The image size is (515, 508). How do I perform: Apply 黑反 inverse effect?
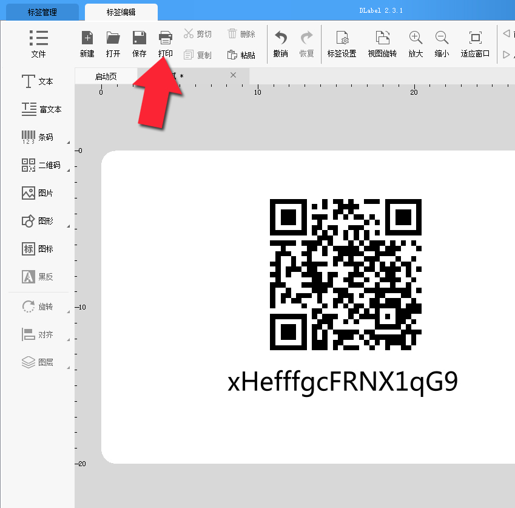[37, 277]
